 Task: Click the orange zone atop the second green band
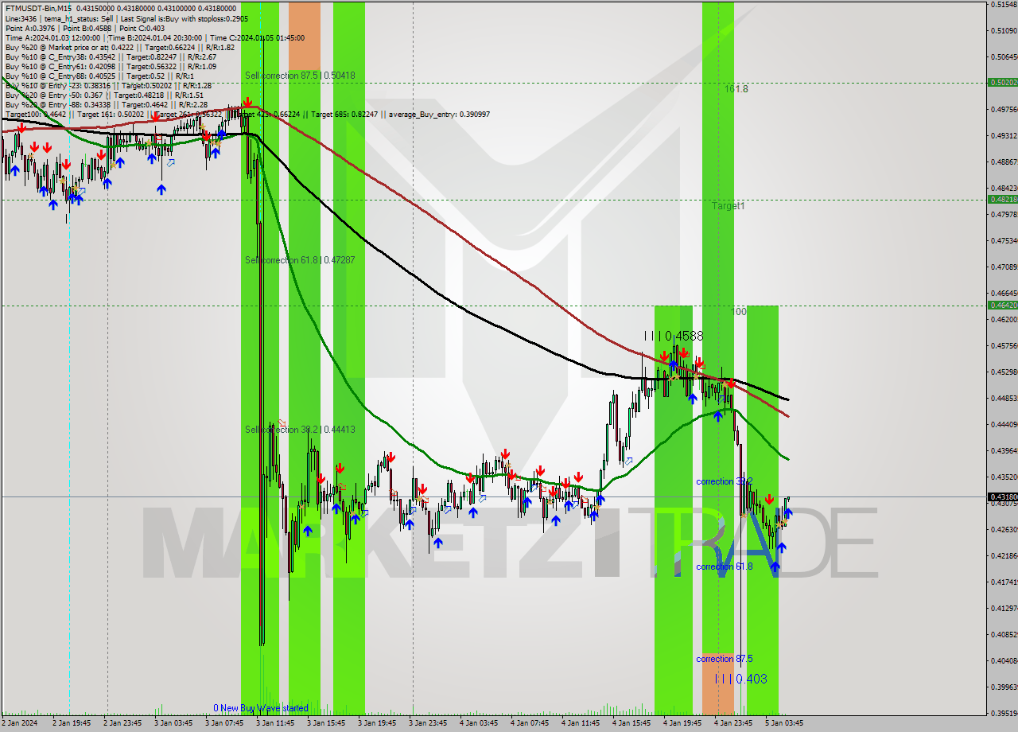coord(305,36)
